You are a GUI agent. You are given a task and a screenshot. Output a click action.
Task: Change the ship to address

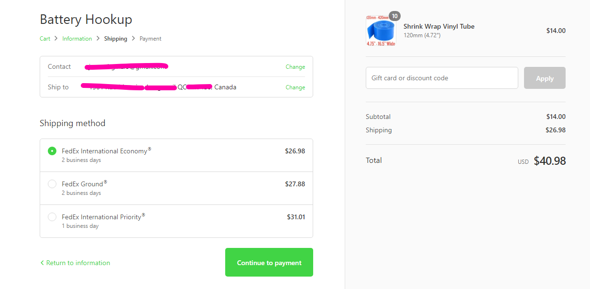[295, 87]
